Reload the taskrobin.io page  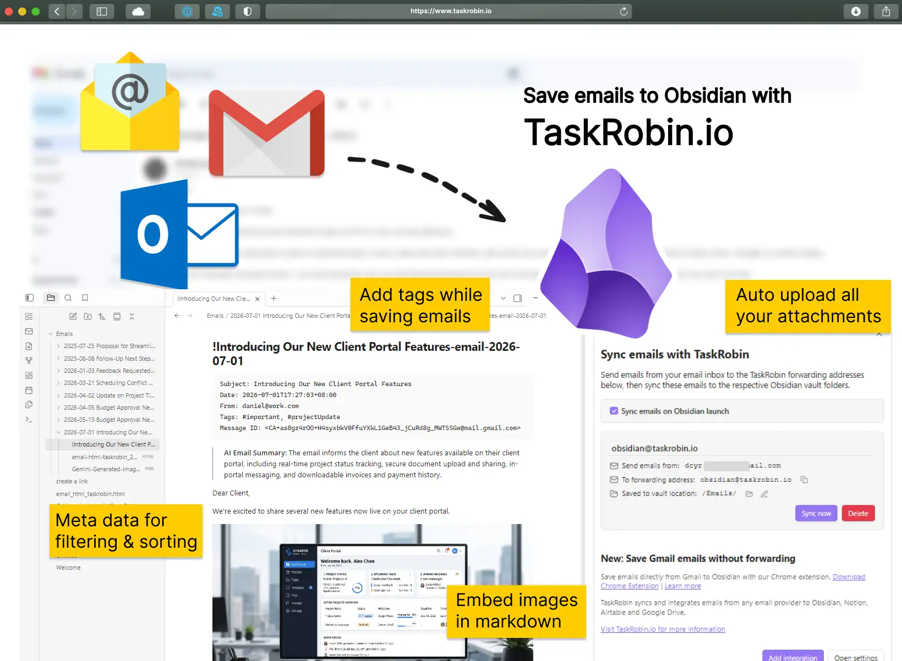[624, 11]
